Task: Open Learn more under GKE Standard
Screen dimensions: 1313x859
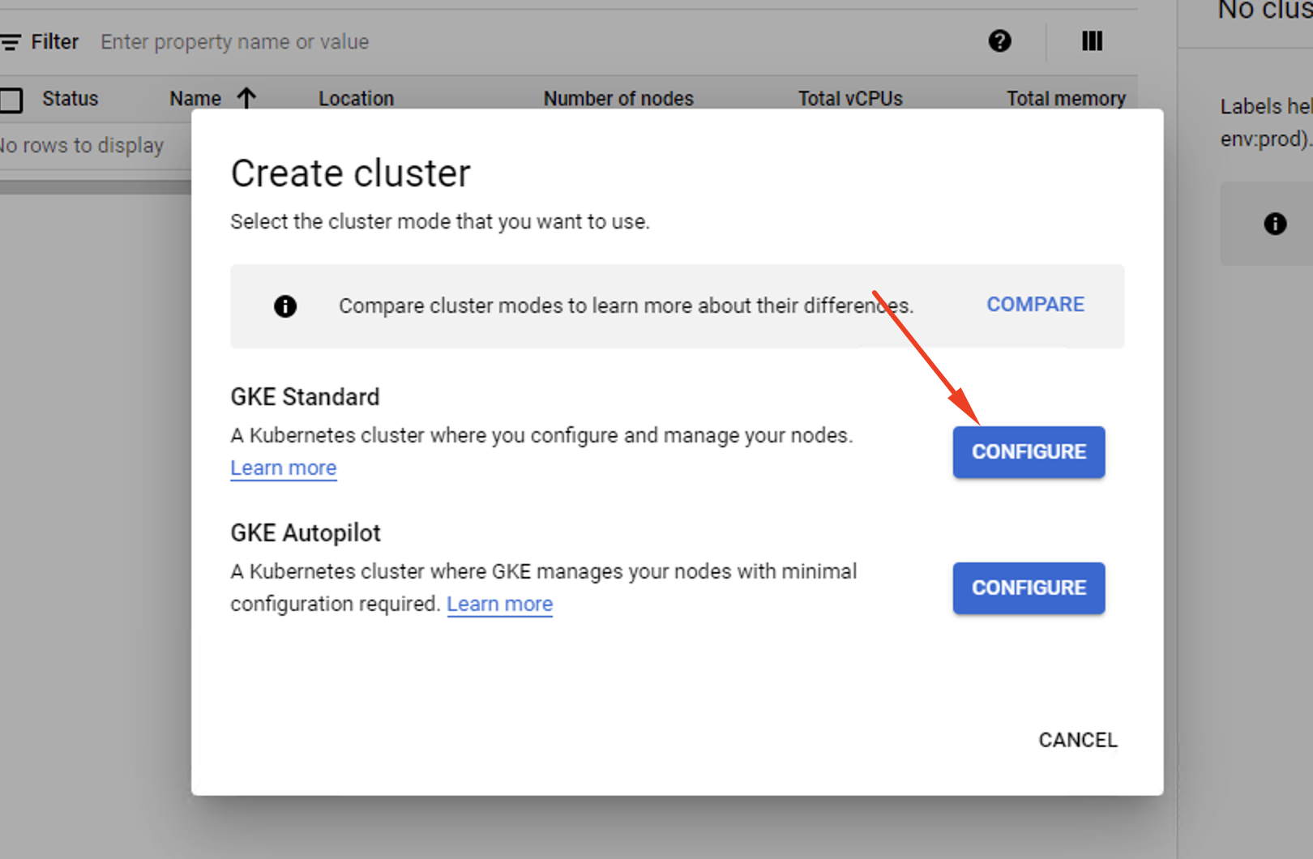Action: [284, 468]
